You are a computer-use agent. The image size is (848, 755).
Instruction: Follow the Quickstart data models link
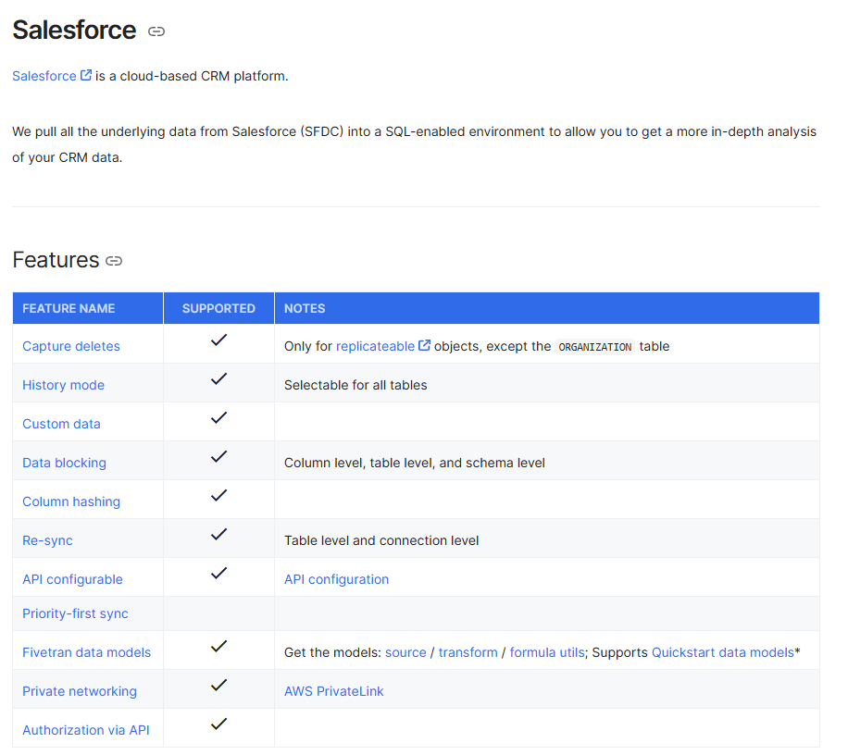click(722, 652)
